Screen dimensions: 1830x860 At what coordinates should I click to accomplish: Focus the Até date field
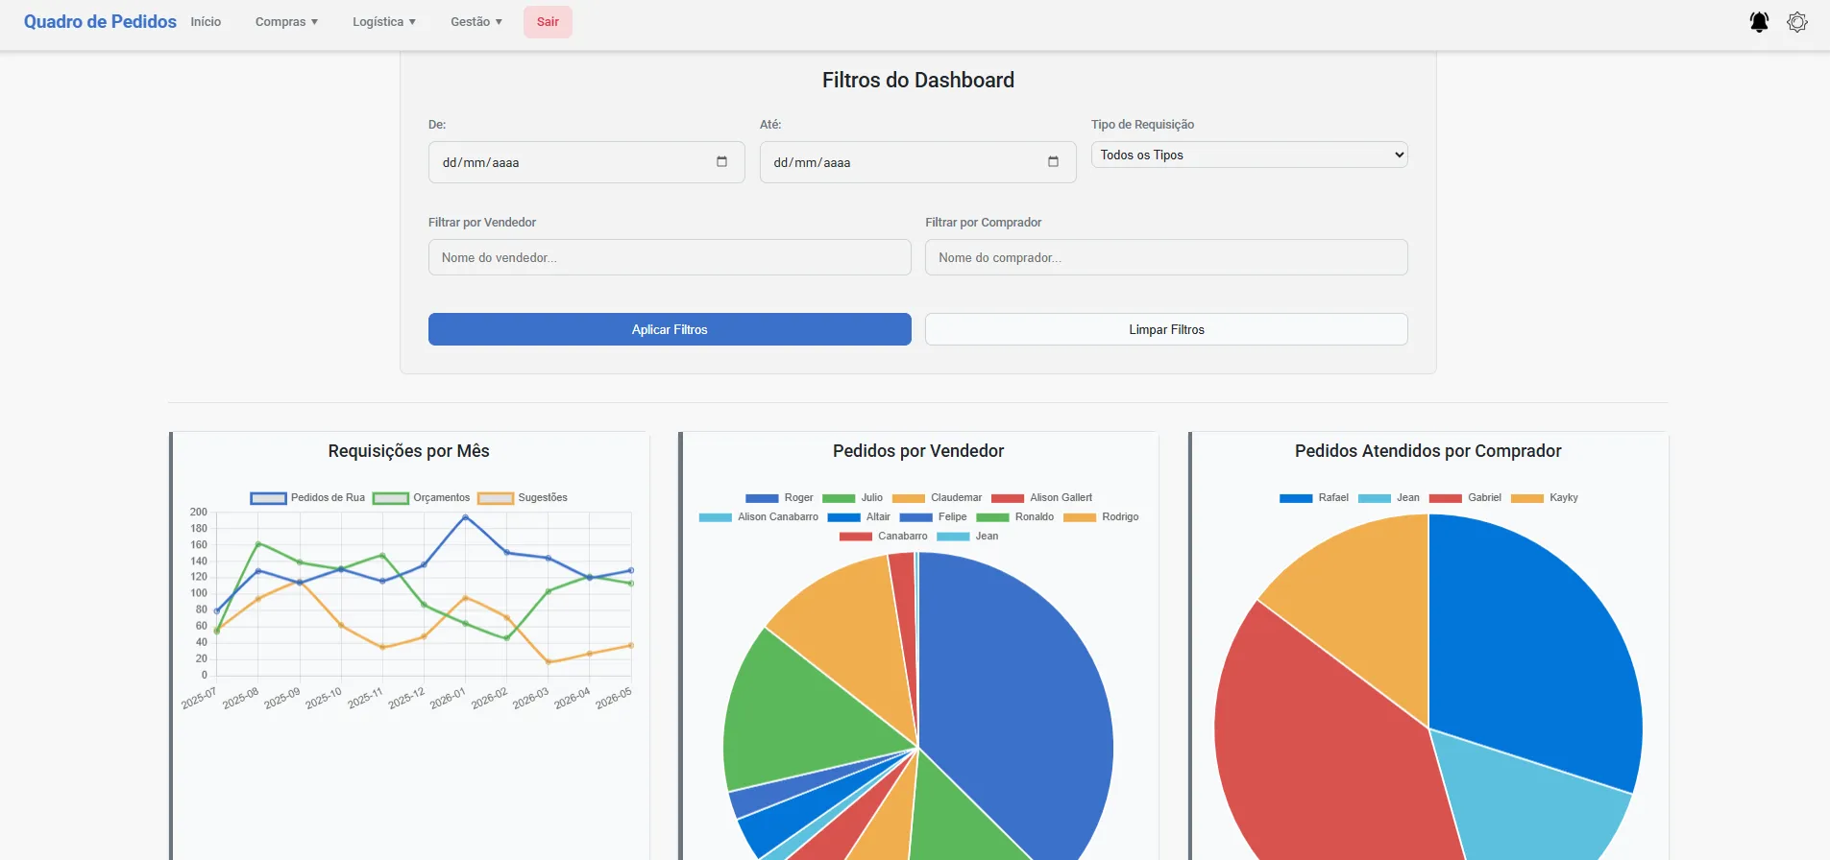point(917,162)
